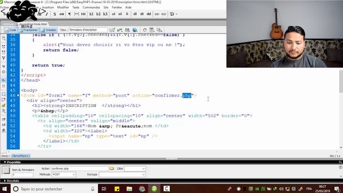Click the </head> closing tag on line 43
The width and height of the screenshot is (343, 193).
pos(31,80)
